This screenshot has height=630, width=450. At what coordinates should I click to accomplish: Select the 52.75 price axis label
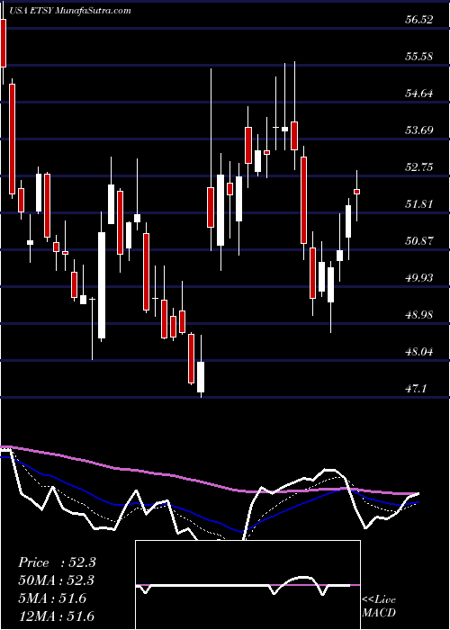coord(419,167)
